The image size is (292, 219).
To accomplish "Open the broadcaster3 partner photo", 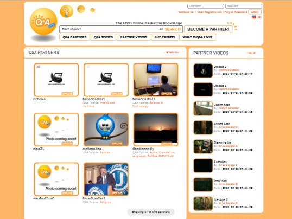I will coord(156,80).
